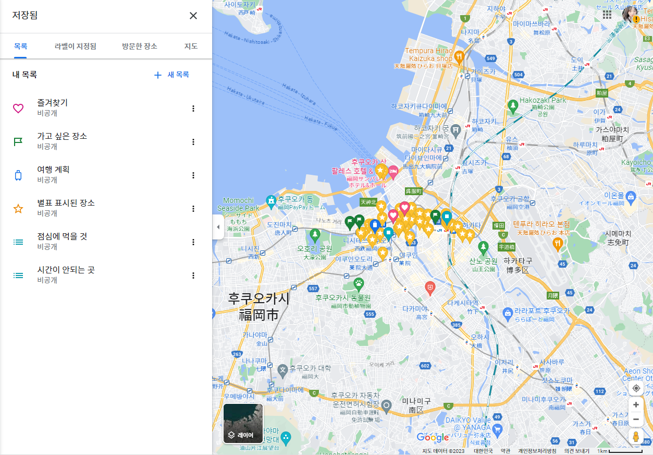Viewport: 653px width, 455px height.
Task: Click the Tempura Hirao Kaizuka shop restaurant pin
Action: tap(459, 56)
